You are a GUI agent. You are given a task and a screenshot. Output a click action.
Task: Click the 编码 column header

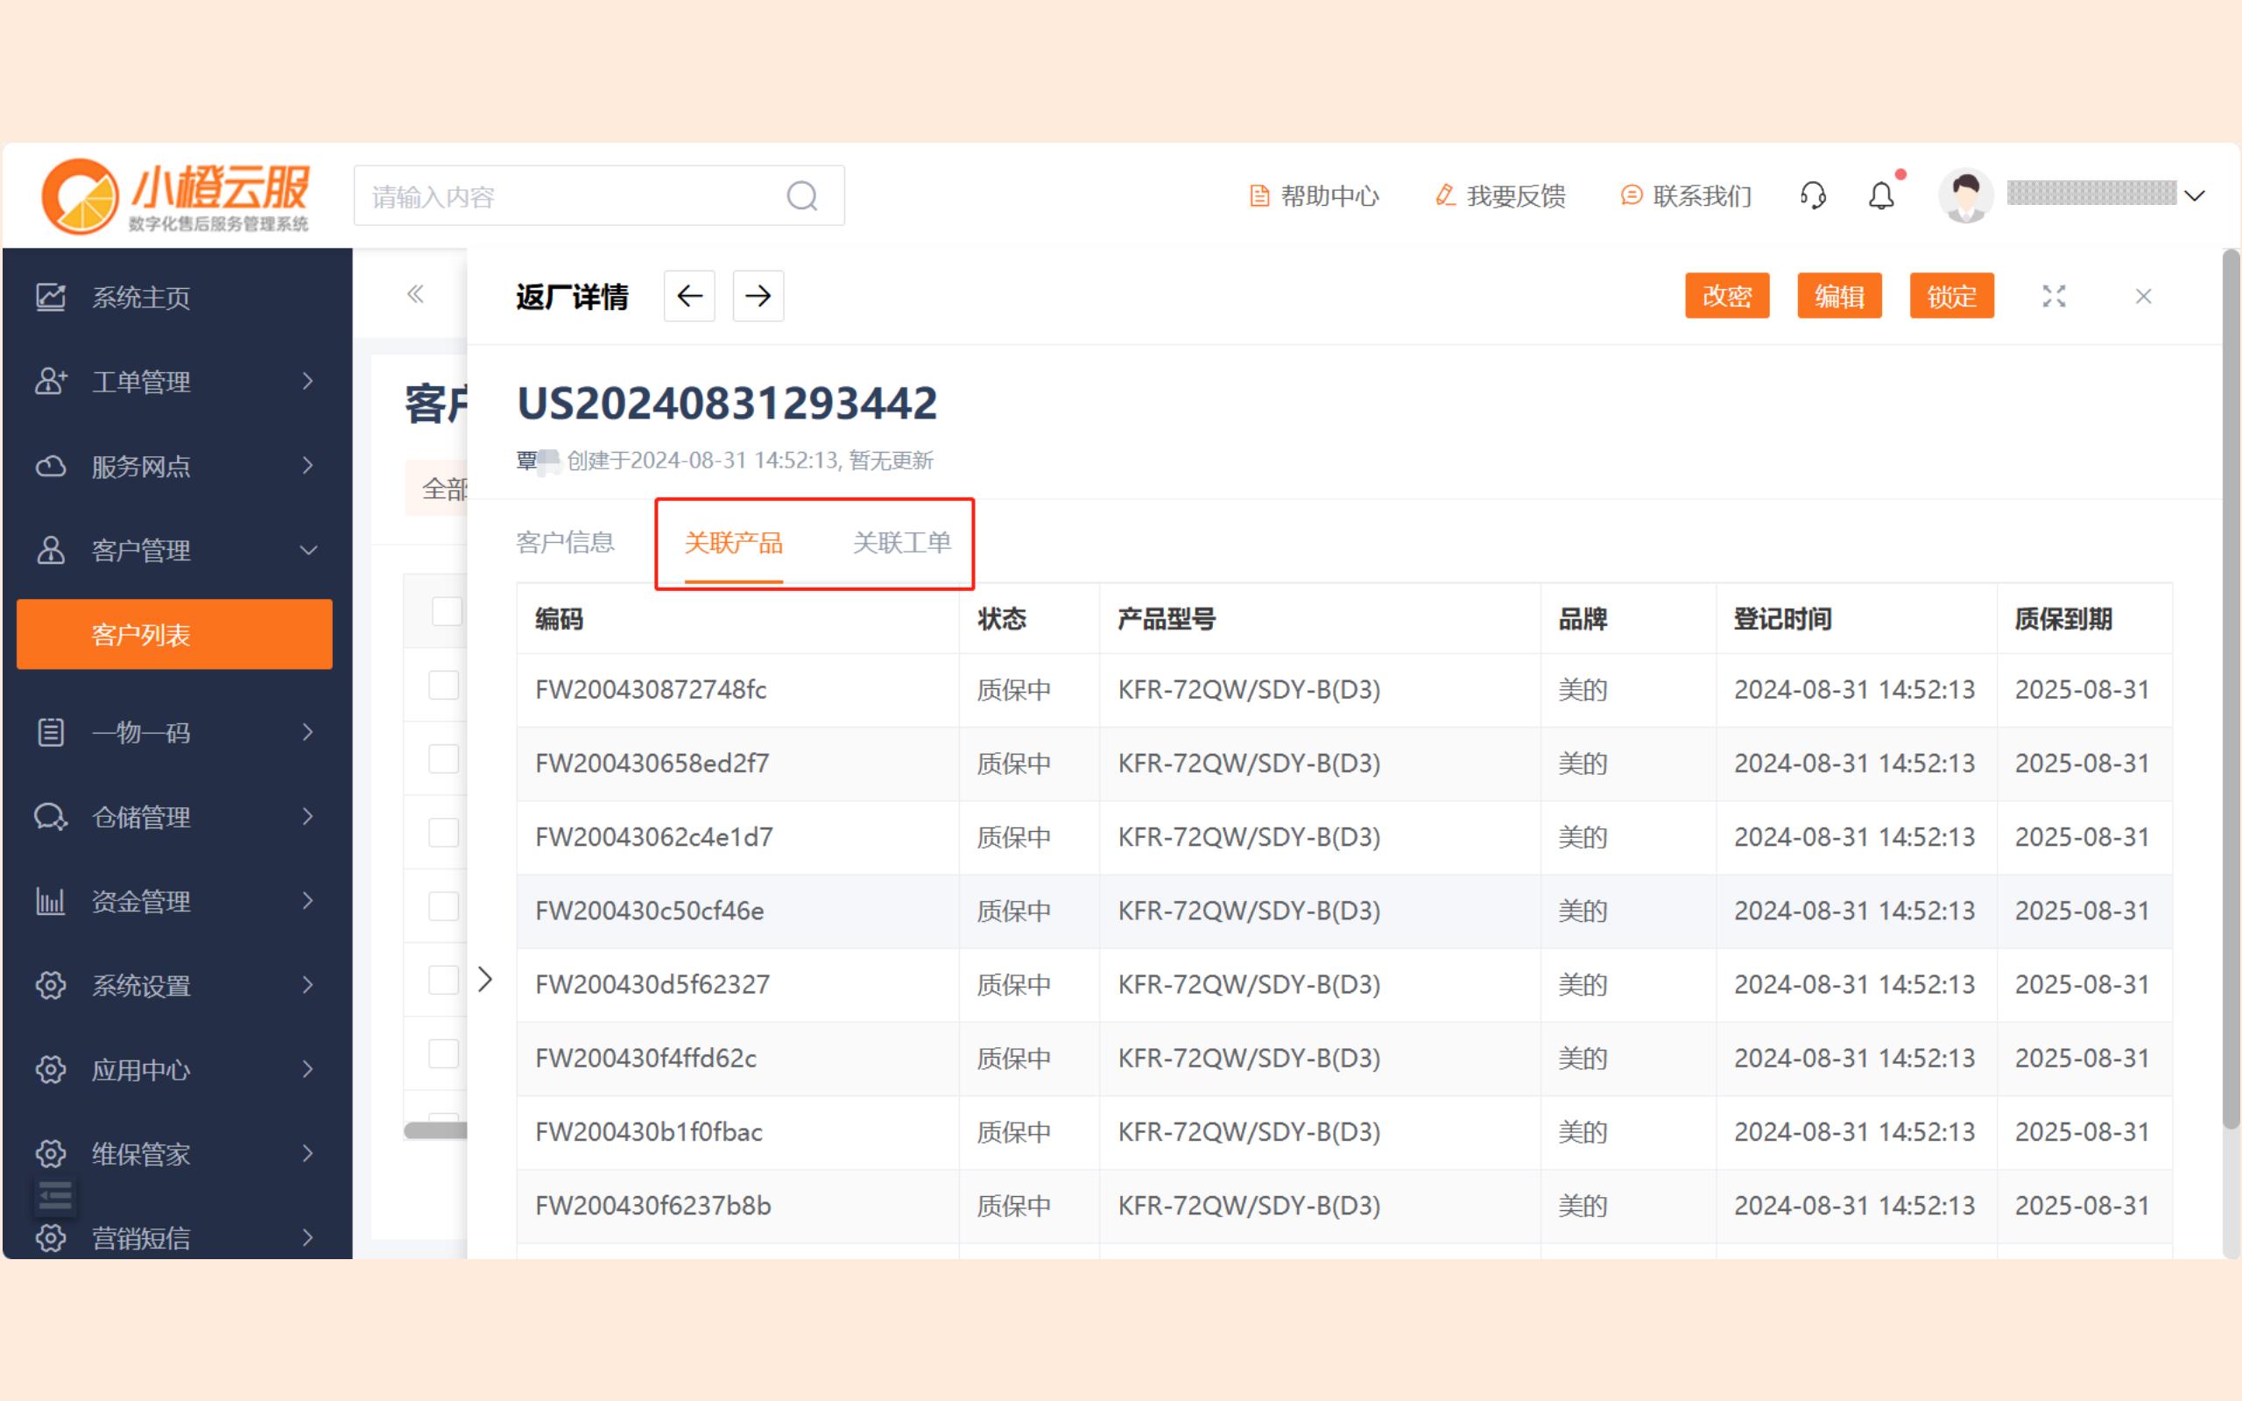pos(559,618)
